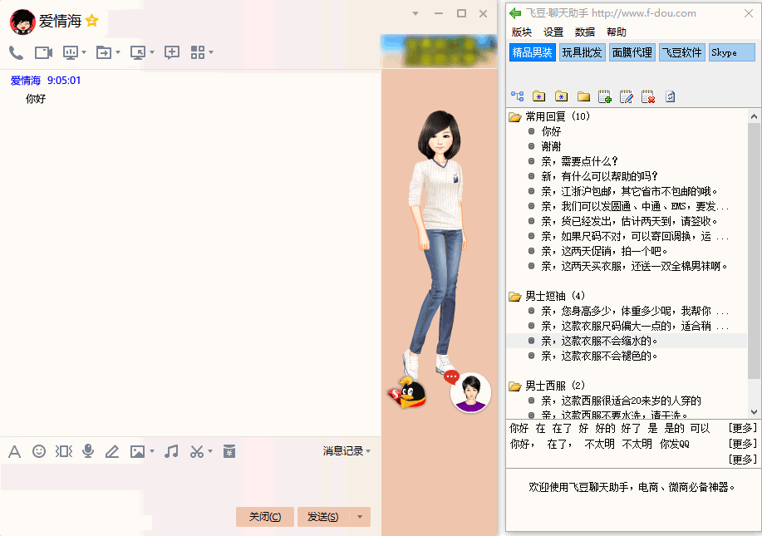Send a window shake from the input toolbar

click(x=63, y=451)
